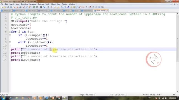Open the Edit menu
The image size is (179, 100).
pyautogui.click(x=6, y=4)
